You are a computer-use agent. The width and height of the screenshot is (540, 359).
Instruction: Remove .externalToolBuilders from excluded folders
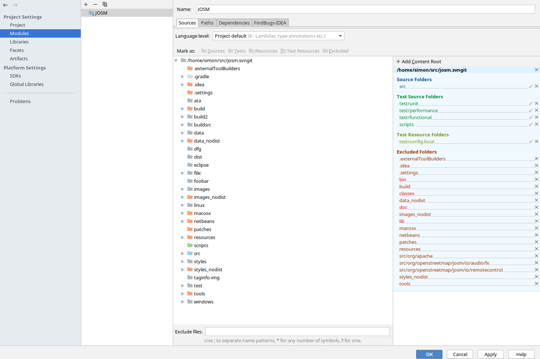(536, 159)
